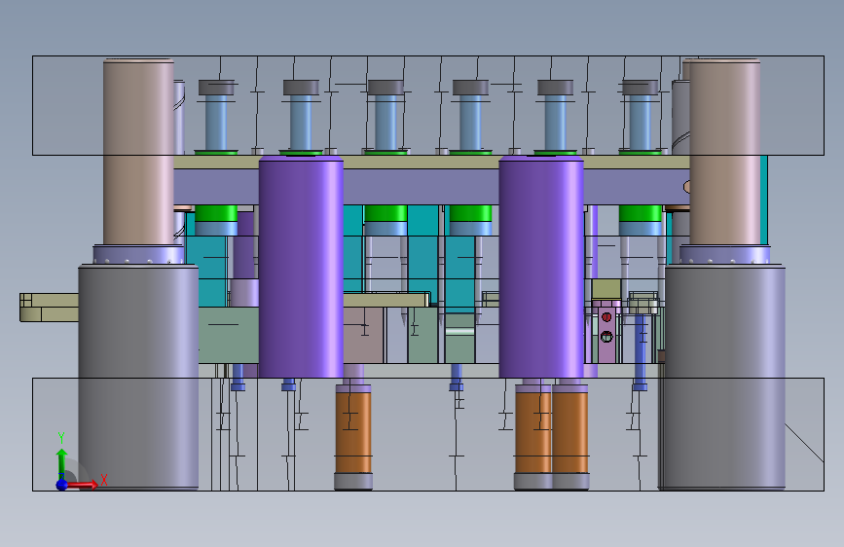844x547 pixels.
Task: Select the long blue screw near right bushing
Action: (640, 351)
